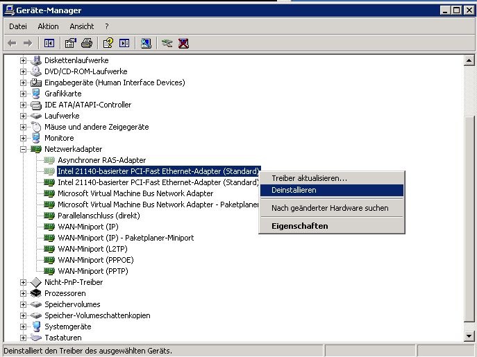Open Eigenschaften from the context menu

(299, 226)
